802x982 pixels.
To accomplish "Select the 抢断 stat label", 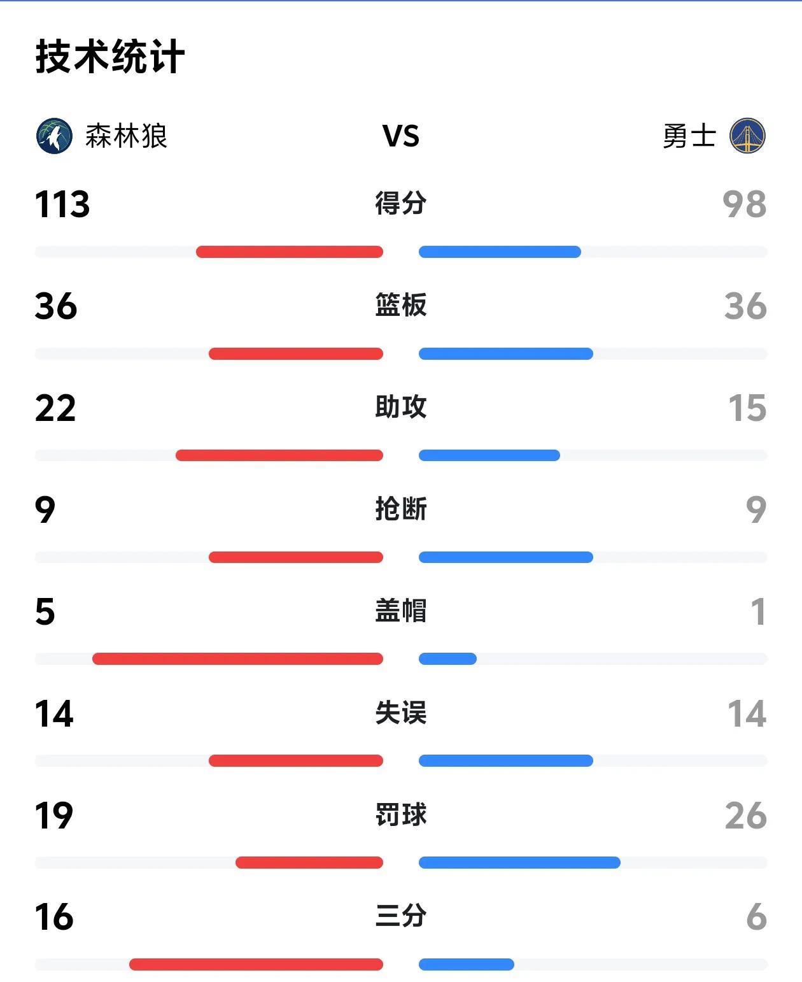I will tap(401, 509).
